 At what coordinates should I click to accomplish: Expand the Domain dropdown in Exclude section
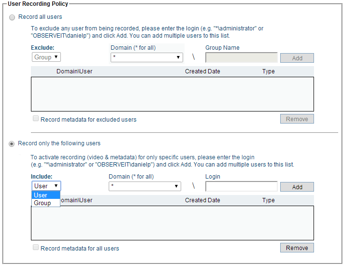click(147, 57)
